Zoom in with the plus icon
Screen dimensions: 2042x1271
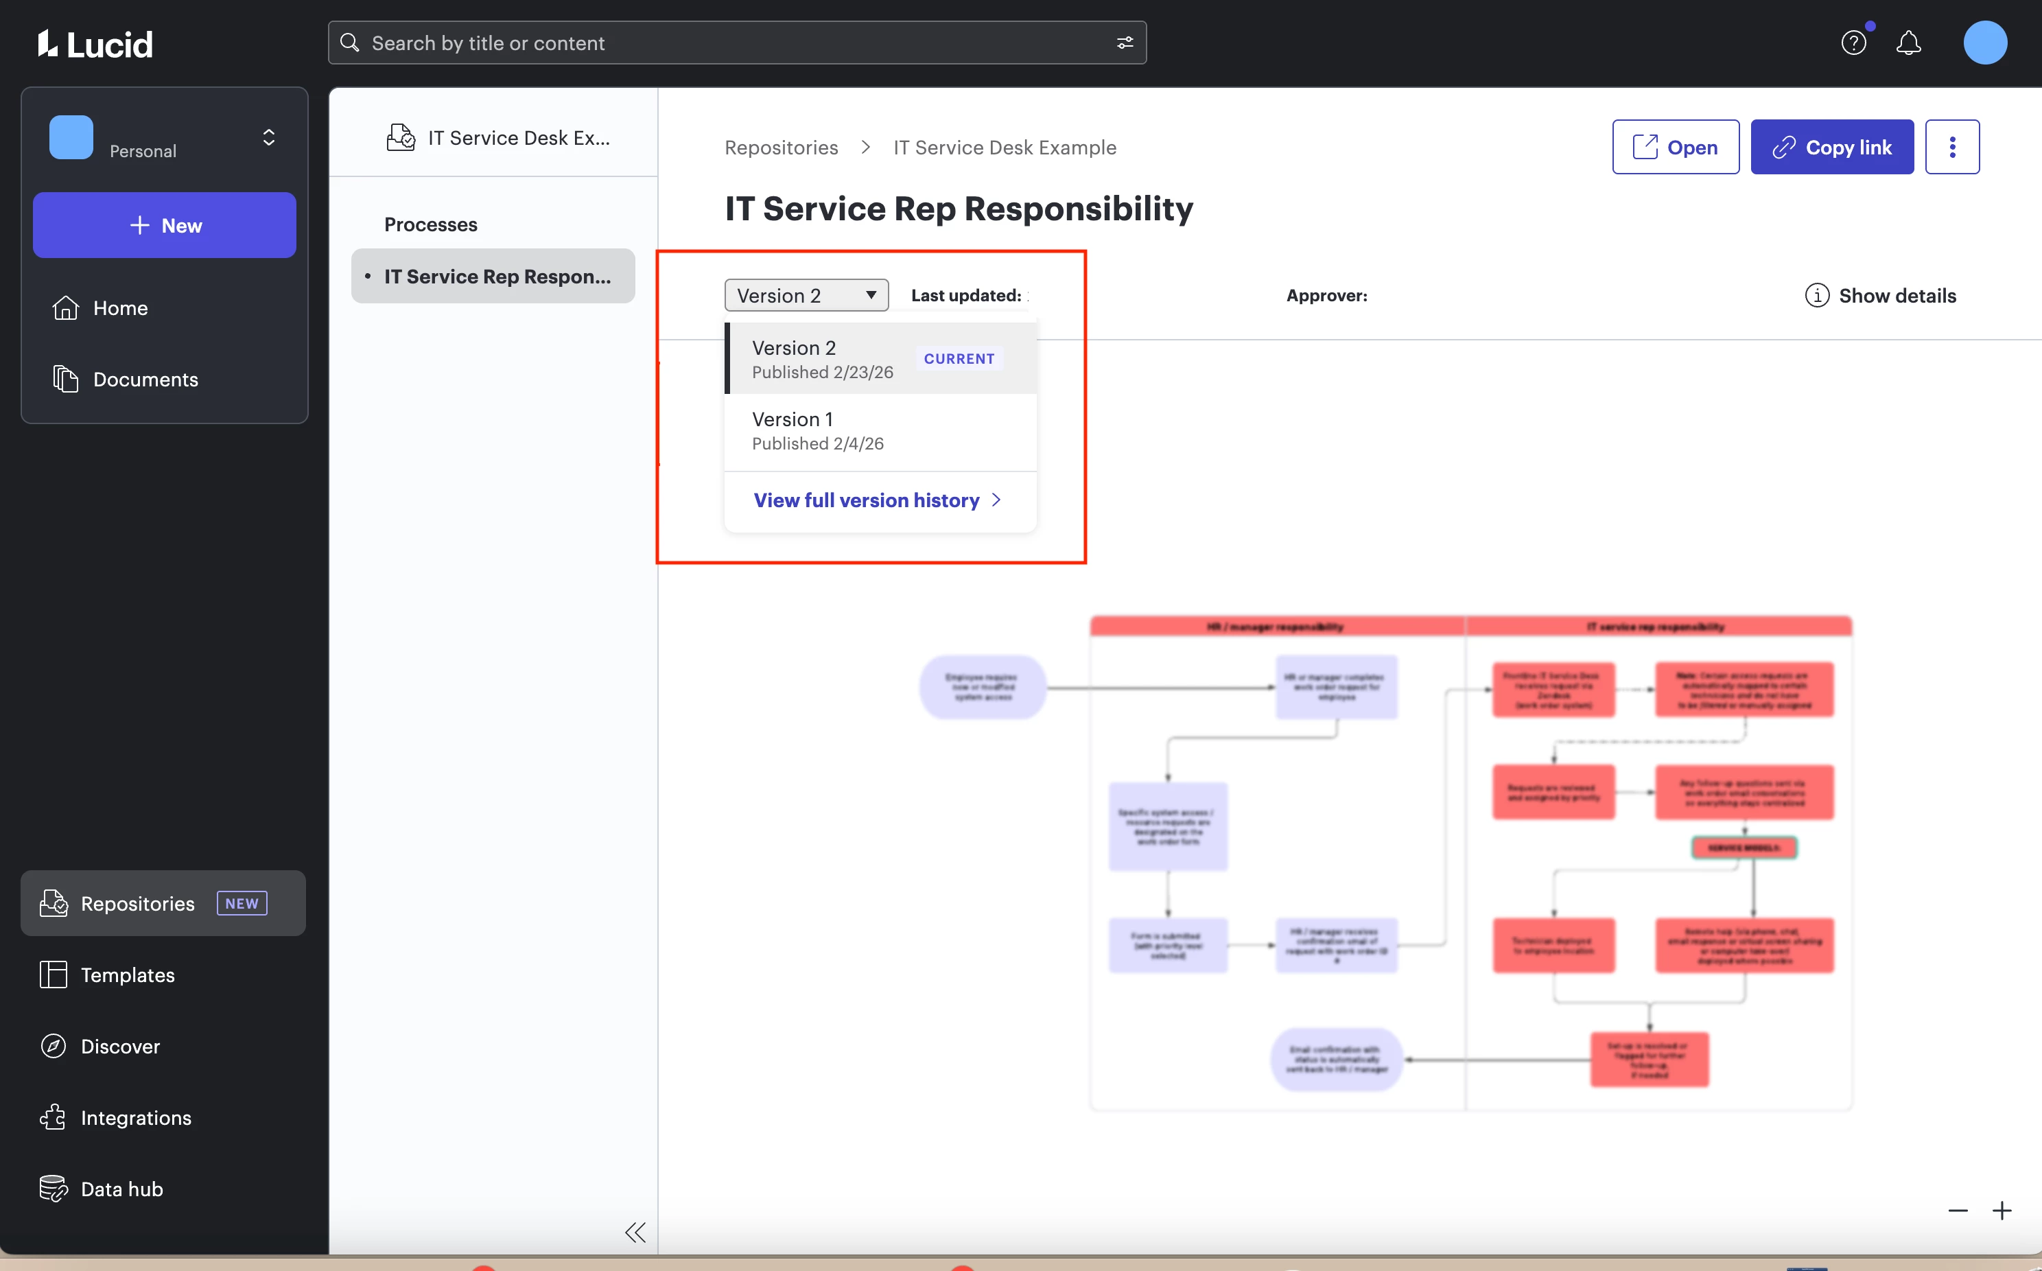(2002, 1211)
